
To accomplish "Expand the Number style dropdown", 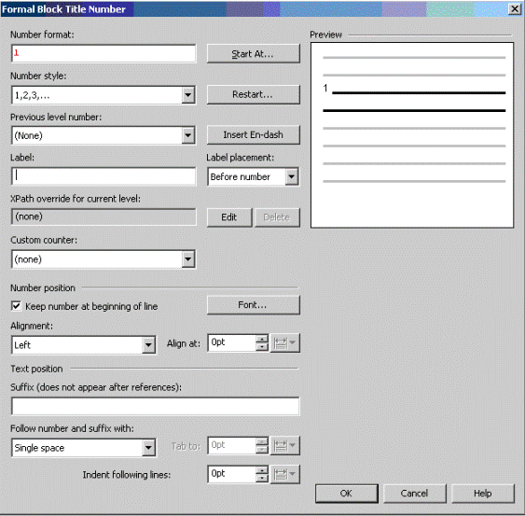I will tap(188, 95).
